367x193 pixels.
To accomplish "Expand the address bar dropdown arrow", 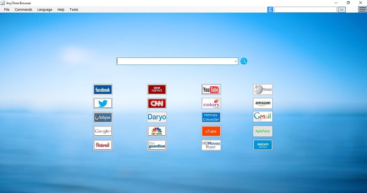I will 236,61.
